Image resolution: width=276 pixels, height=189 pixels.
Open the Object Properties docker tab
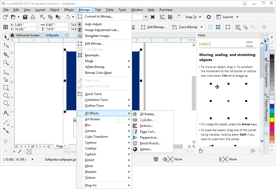(x=266, y=73)
